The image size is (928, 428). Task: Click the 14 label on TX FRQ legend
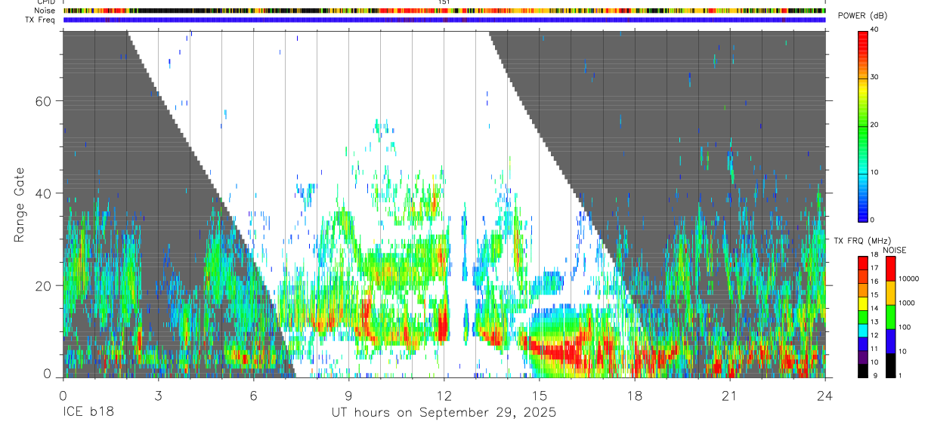(x=875, y=309)
